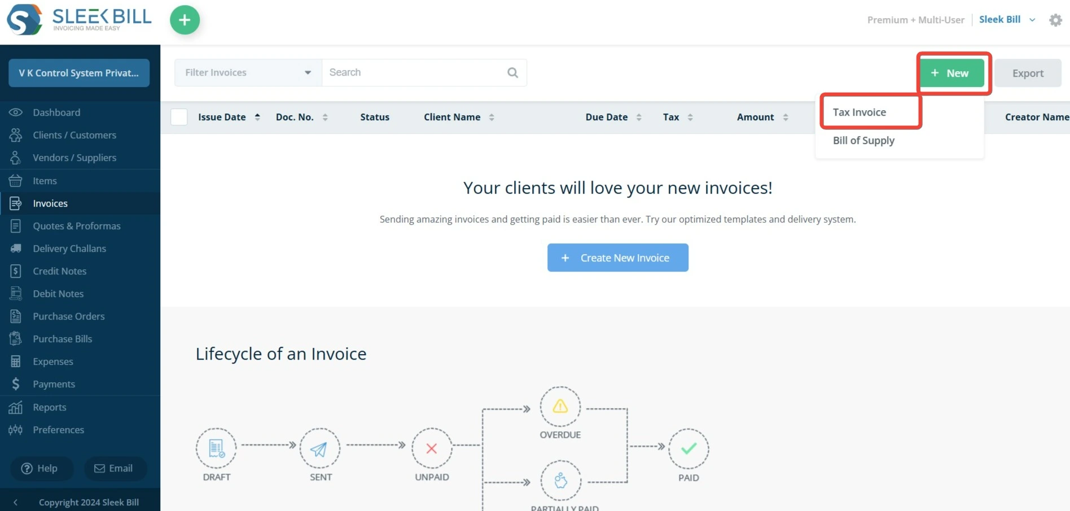Viewport: 1070px width, 511px height.
Task: Click the Purchase Orders clipboard icon
Action: pyautogui.click(x=16, y=316)
